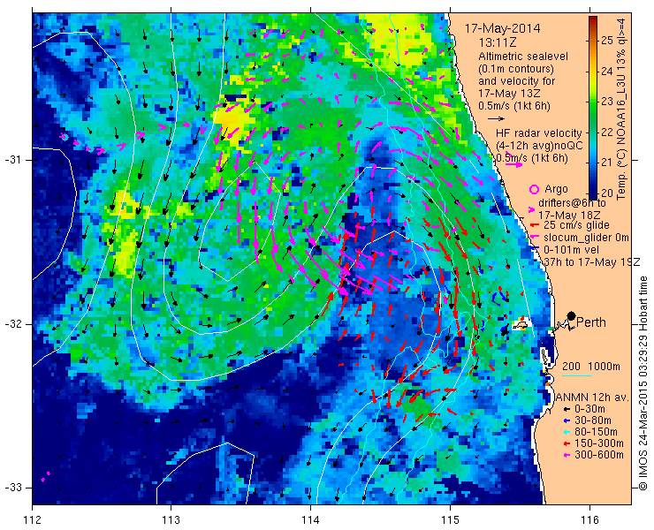Viewport: 654px width, 530px height.
Task: Click the 200 1000m depth label
Action: 591,367
